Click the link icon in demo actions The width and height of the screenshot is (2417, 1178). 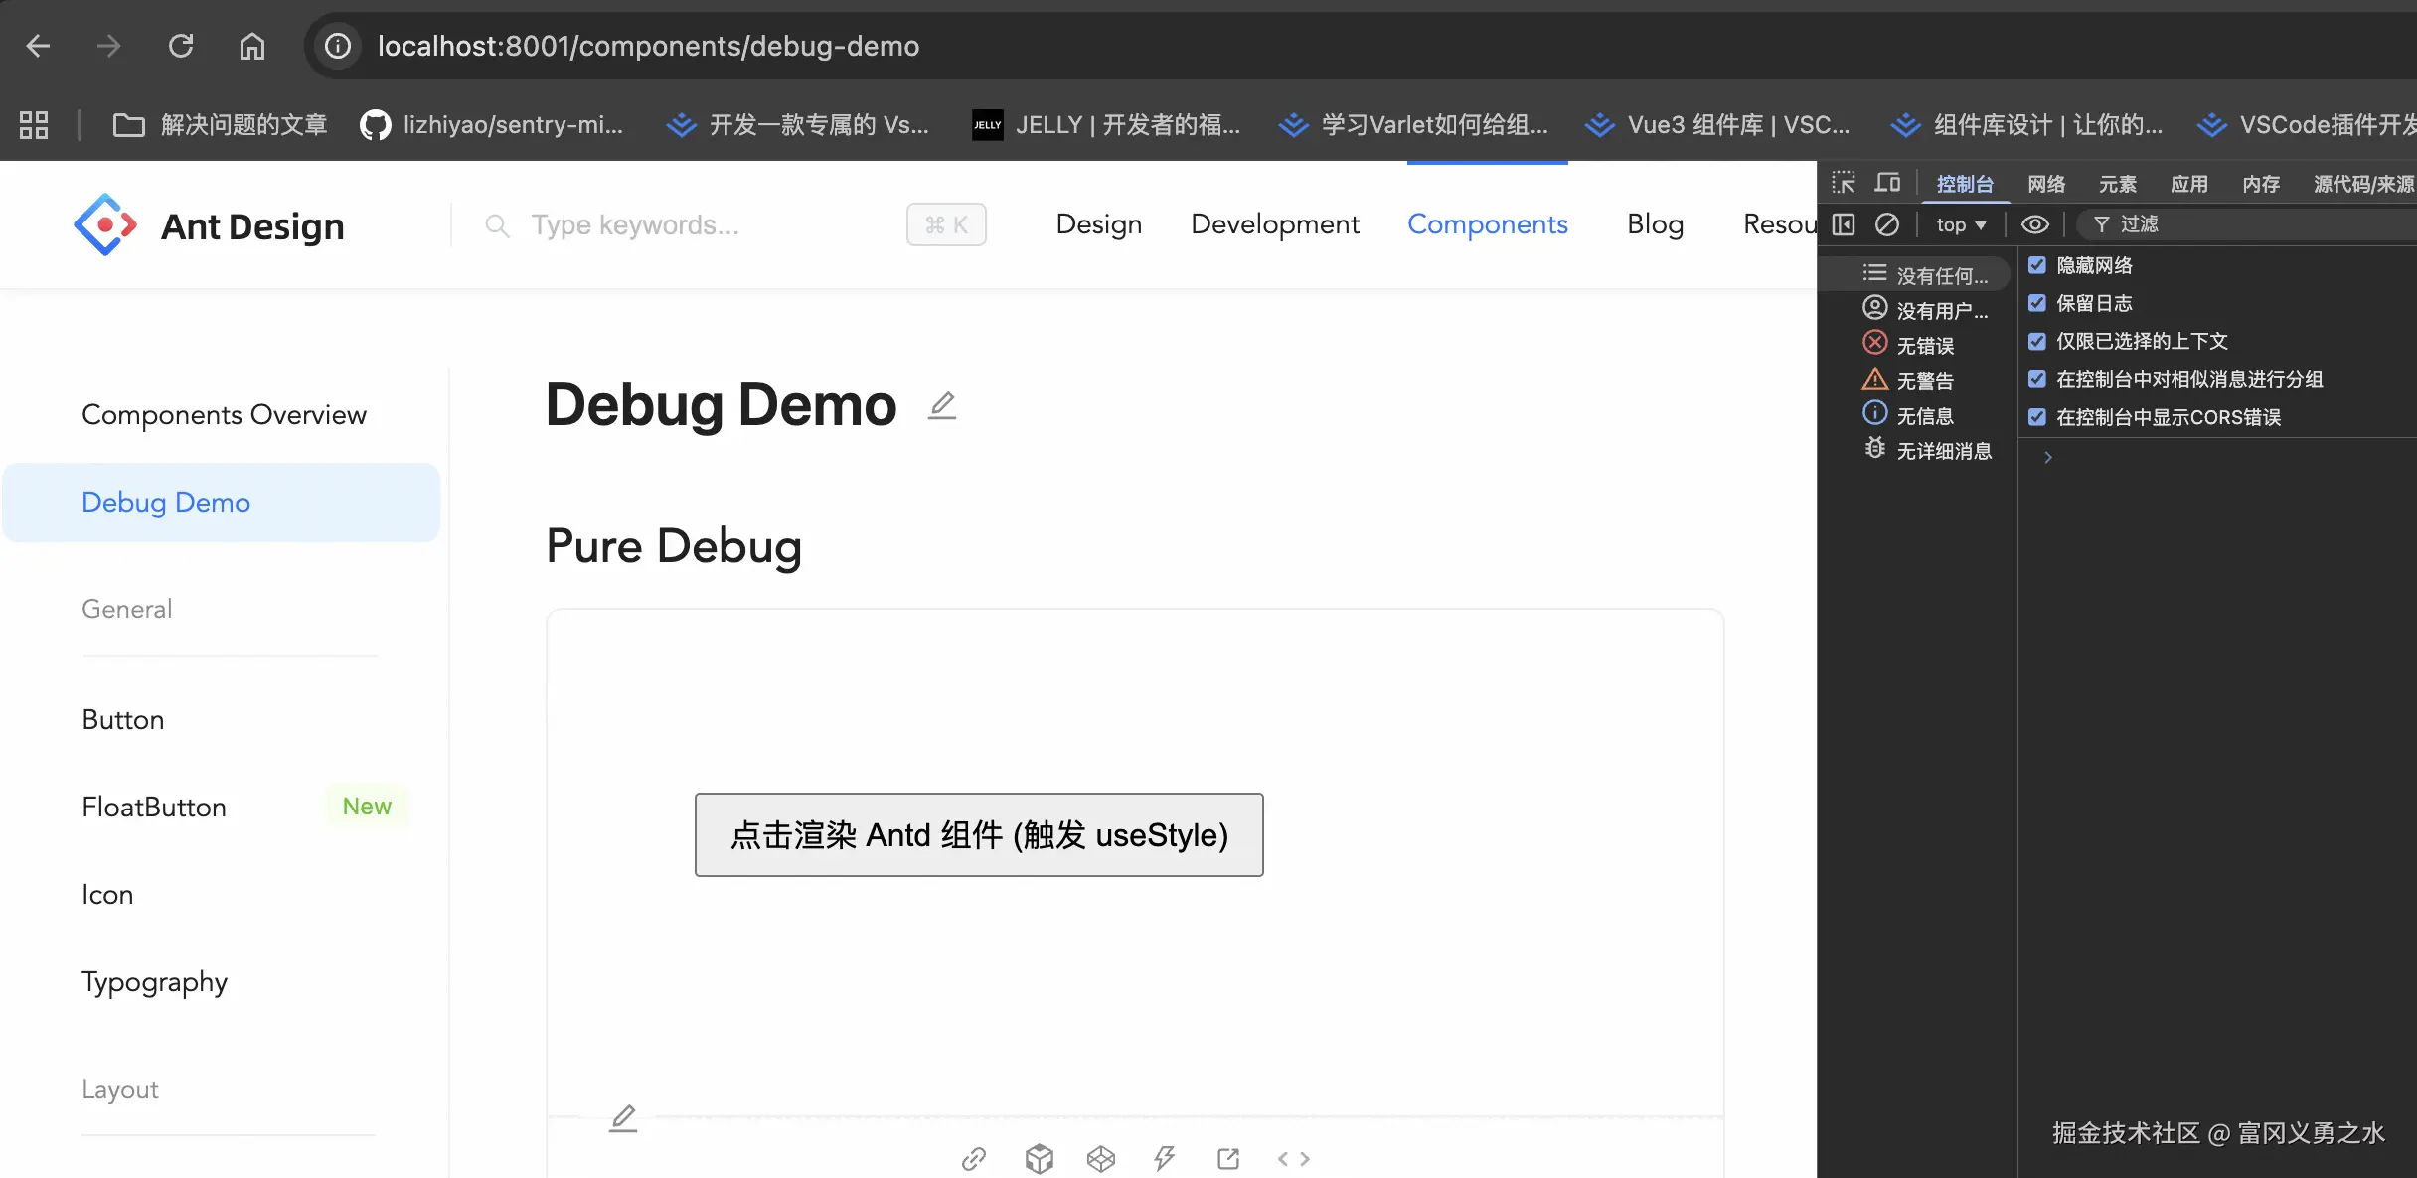pos(974,1158)
